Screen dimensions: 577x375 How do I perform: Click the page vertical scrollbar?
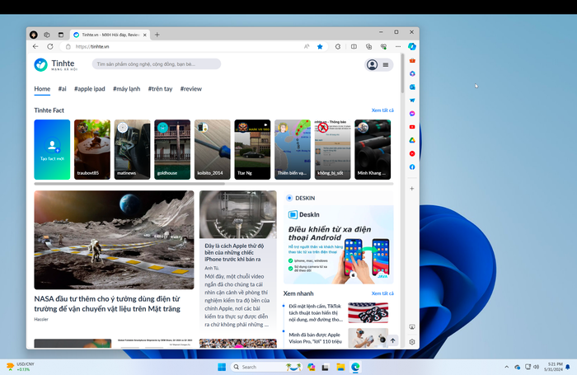(402, 73)
